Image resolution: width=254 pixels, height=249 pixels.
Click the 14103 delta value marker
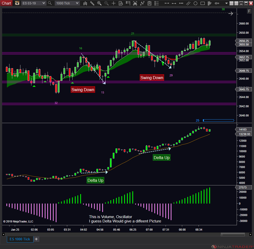pyautogui.click(x=244, y=129)
